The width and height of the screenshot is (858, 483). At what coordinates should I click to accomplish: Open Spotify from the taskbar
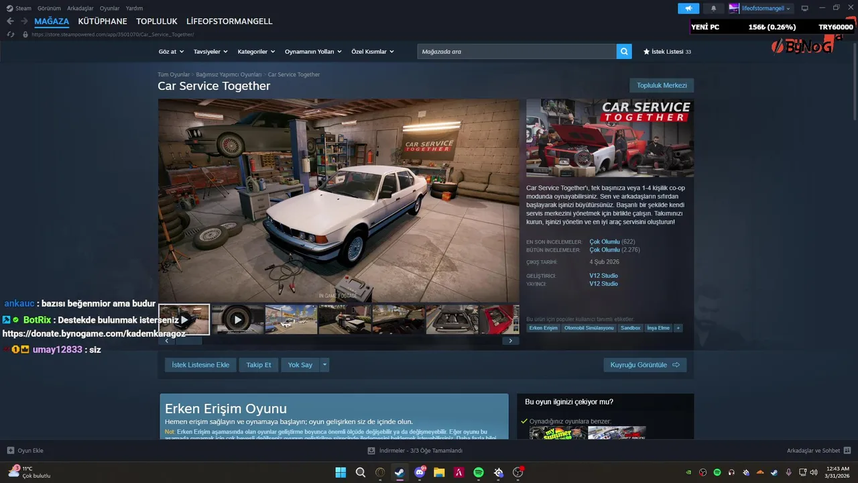click(479, 472)
